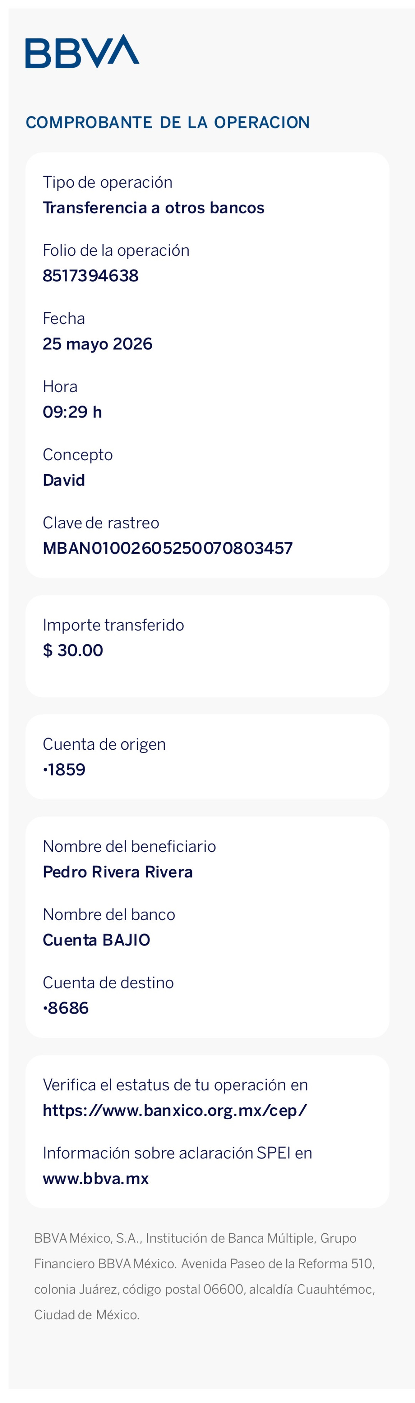415x1403 pixels.
Task: Select the concept value David
Action: (64, 480)
